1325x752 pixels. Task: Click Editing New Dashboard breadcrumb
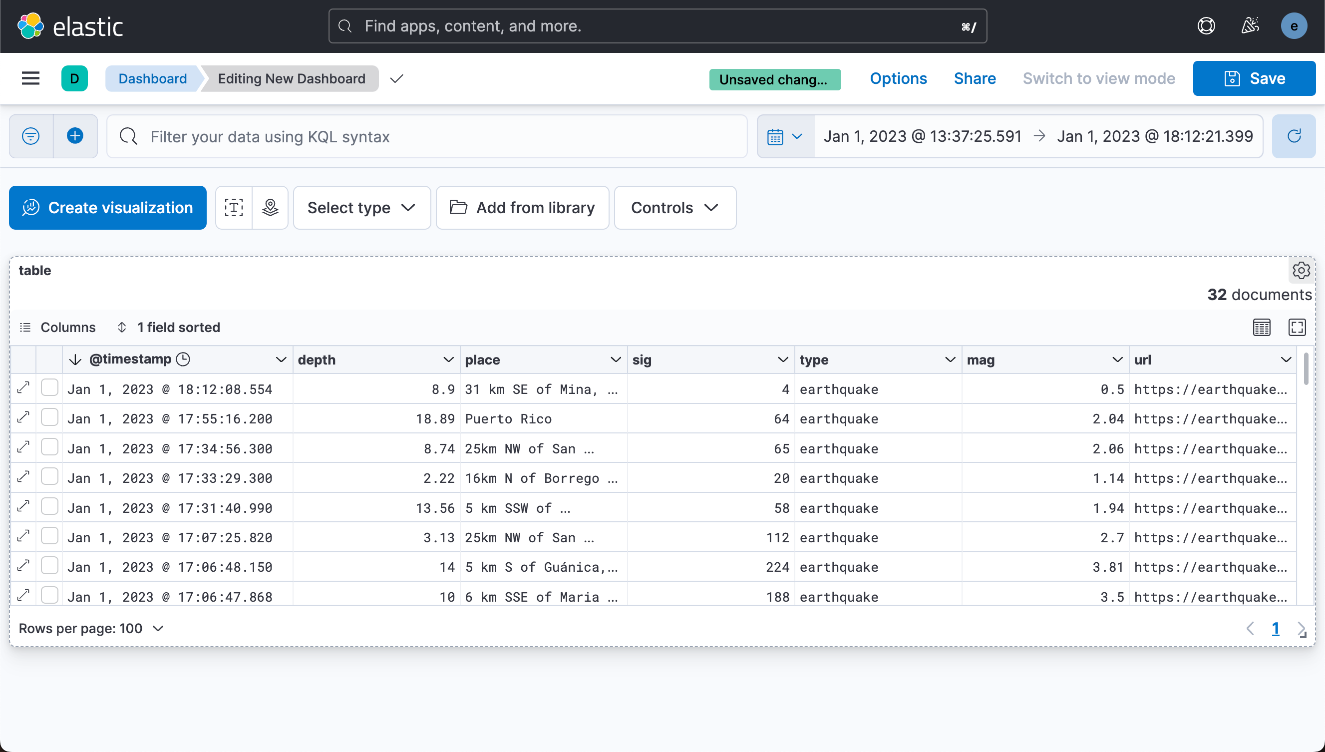click(291, 78)
